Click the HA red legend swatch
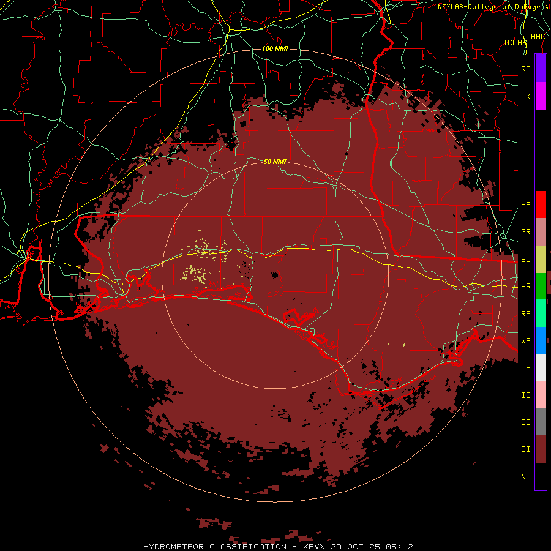The image size is (551, 551). click(x=541, y=204)
